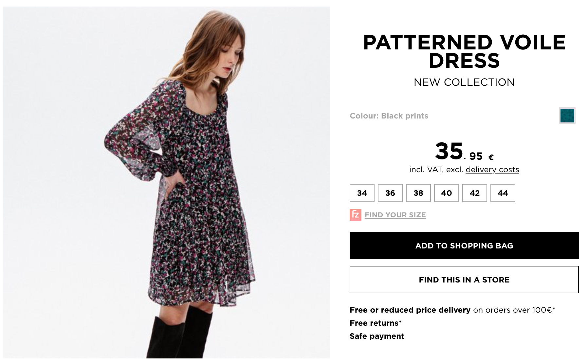This screenshot has width=588, height=364.
Task: Open the Find Your Size link
Action: coord(395,215)
